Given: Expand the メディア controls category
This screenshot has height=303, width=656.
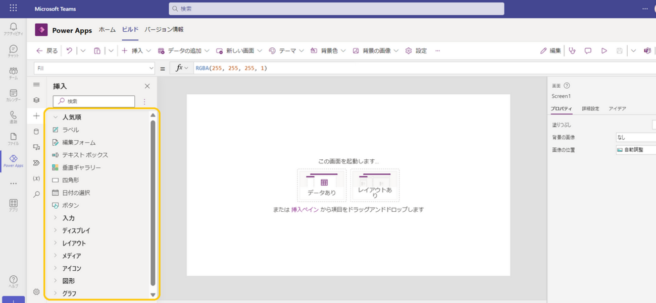Looking at the screenshot, I should click(x=72, y=256).
